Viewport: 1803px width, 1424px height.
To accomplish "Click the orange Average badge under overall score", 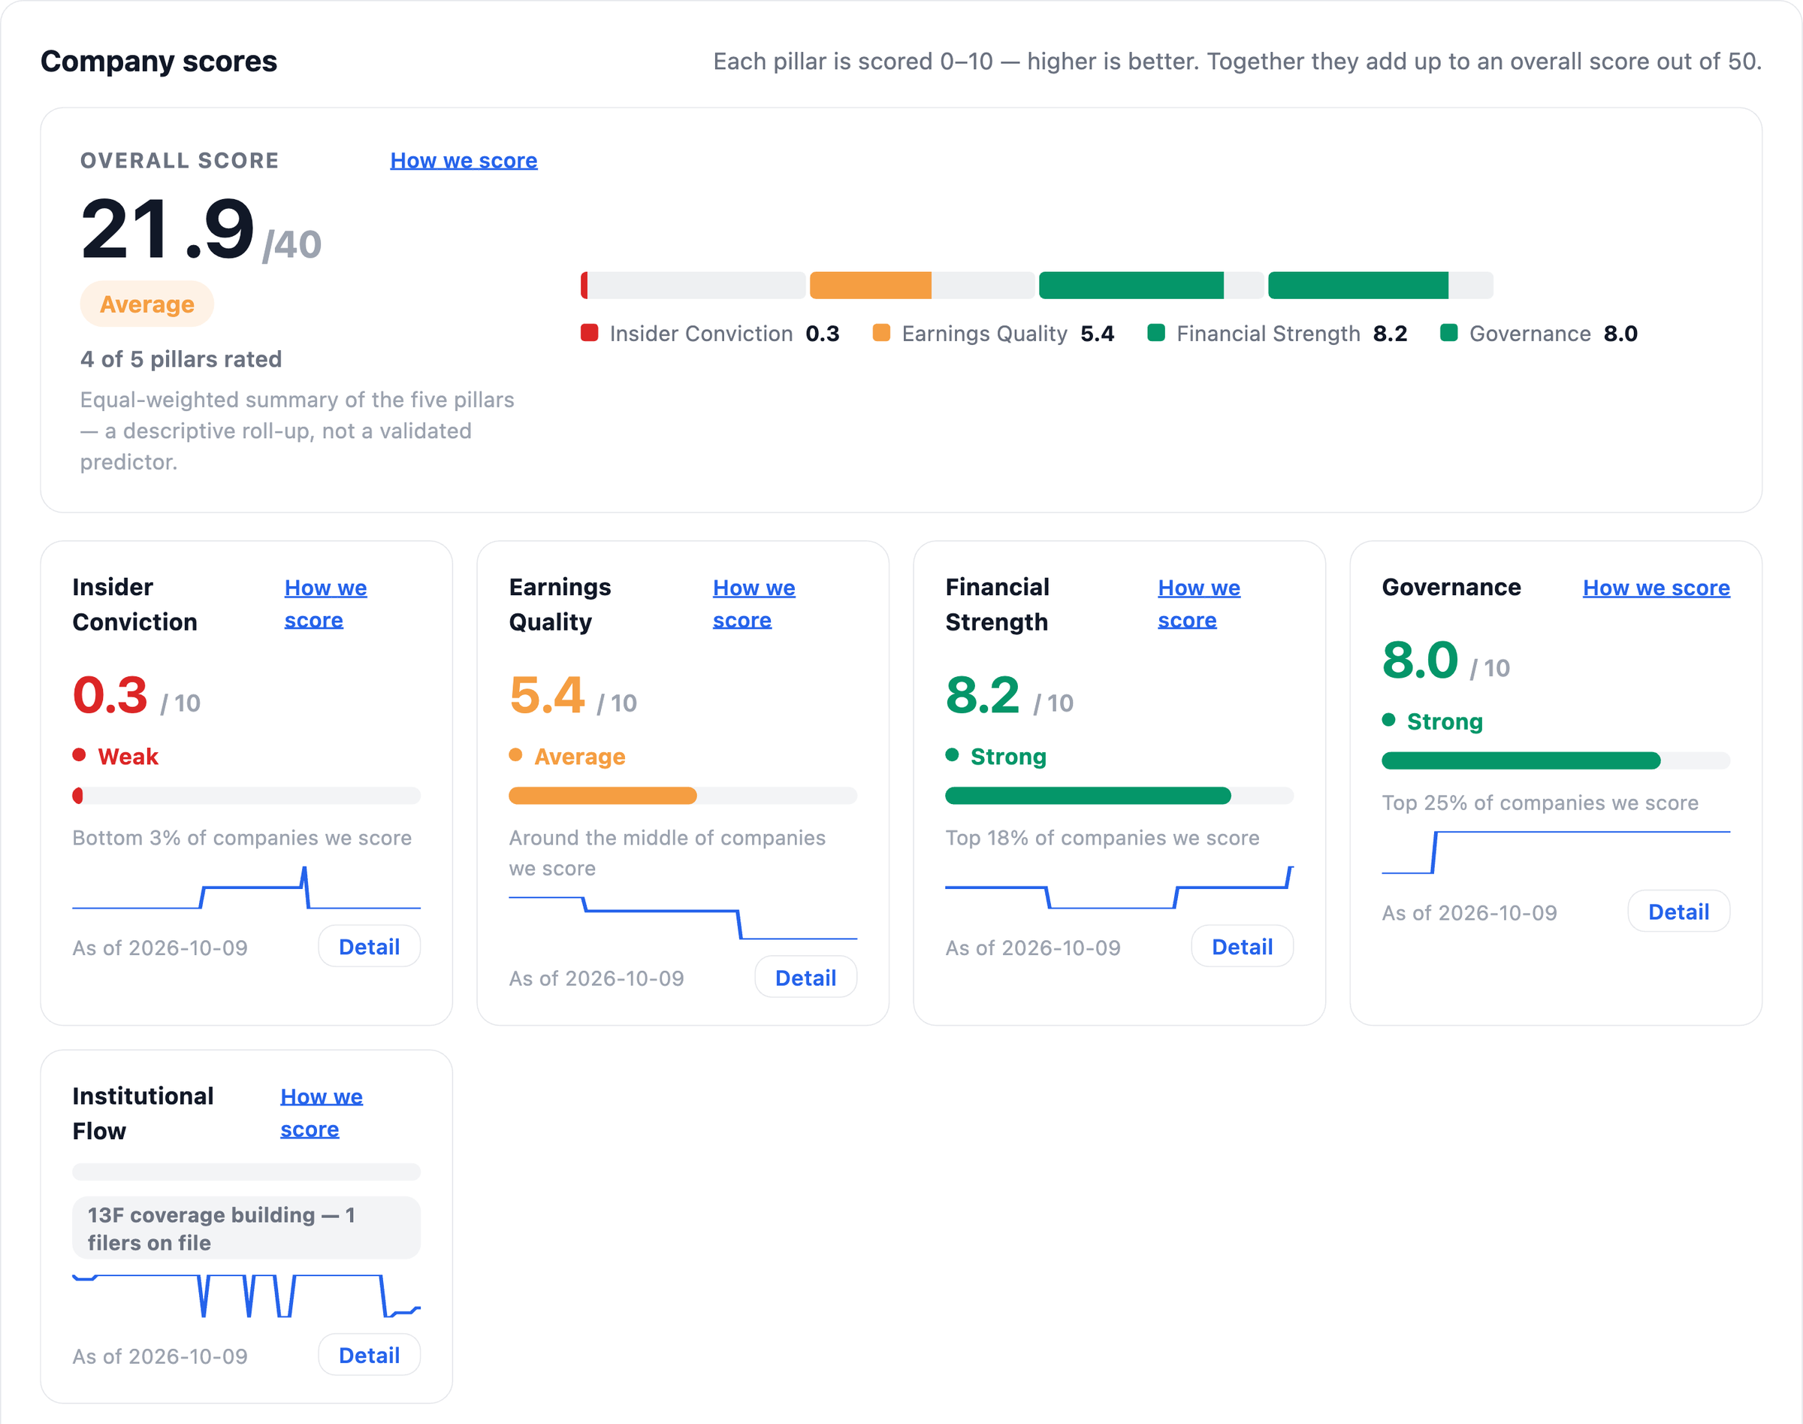I will coord(146,304).
